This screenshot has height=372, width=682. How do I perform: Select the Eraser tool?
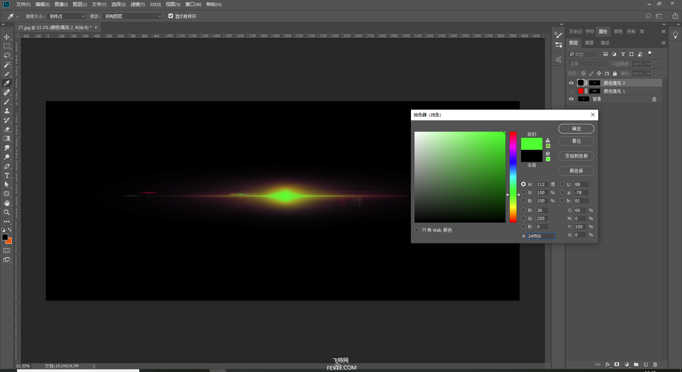[7, 129]
